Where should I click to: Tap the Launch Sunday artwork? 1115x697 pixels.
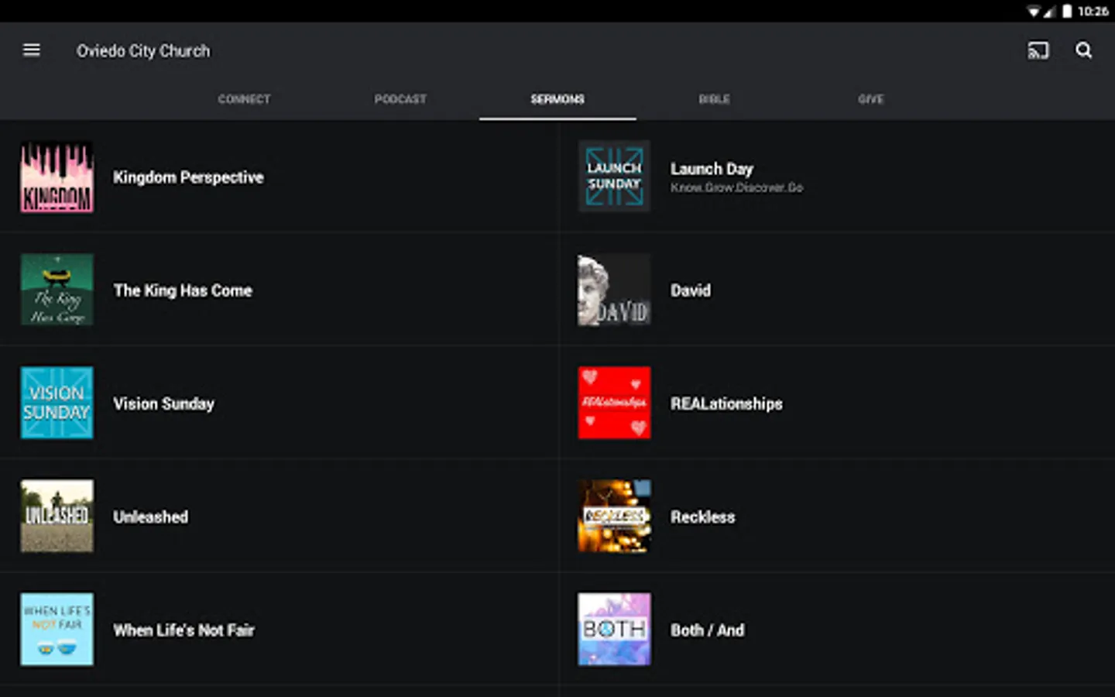coord(614,177)
